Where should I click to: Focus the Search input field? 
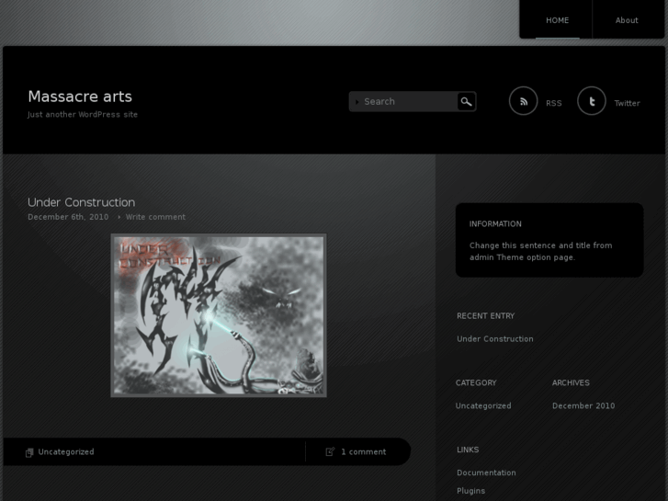[x=403, y=101]
